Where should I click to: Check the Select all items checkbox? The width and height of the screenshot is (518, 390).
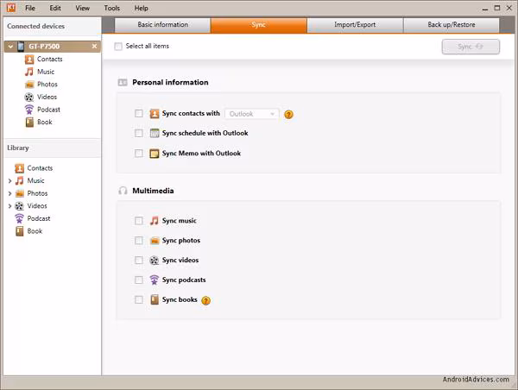tap(118, 47)
